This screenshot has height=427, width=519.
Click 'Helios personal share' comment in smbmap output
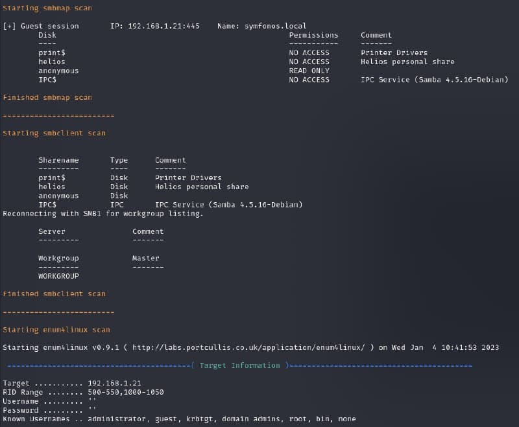click(407, 62)
